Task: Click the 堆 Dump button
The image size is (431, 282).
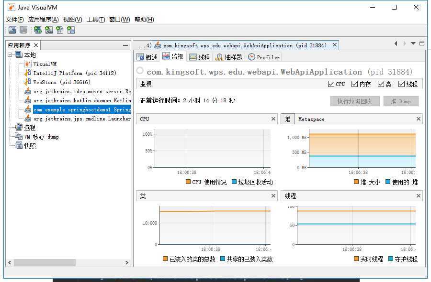Action: [x=401, y=101]
